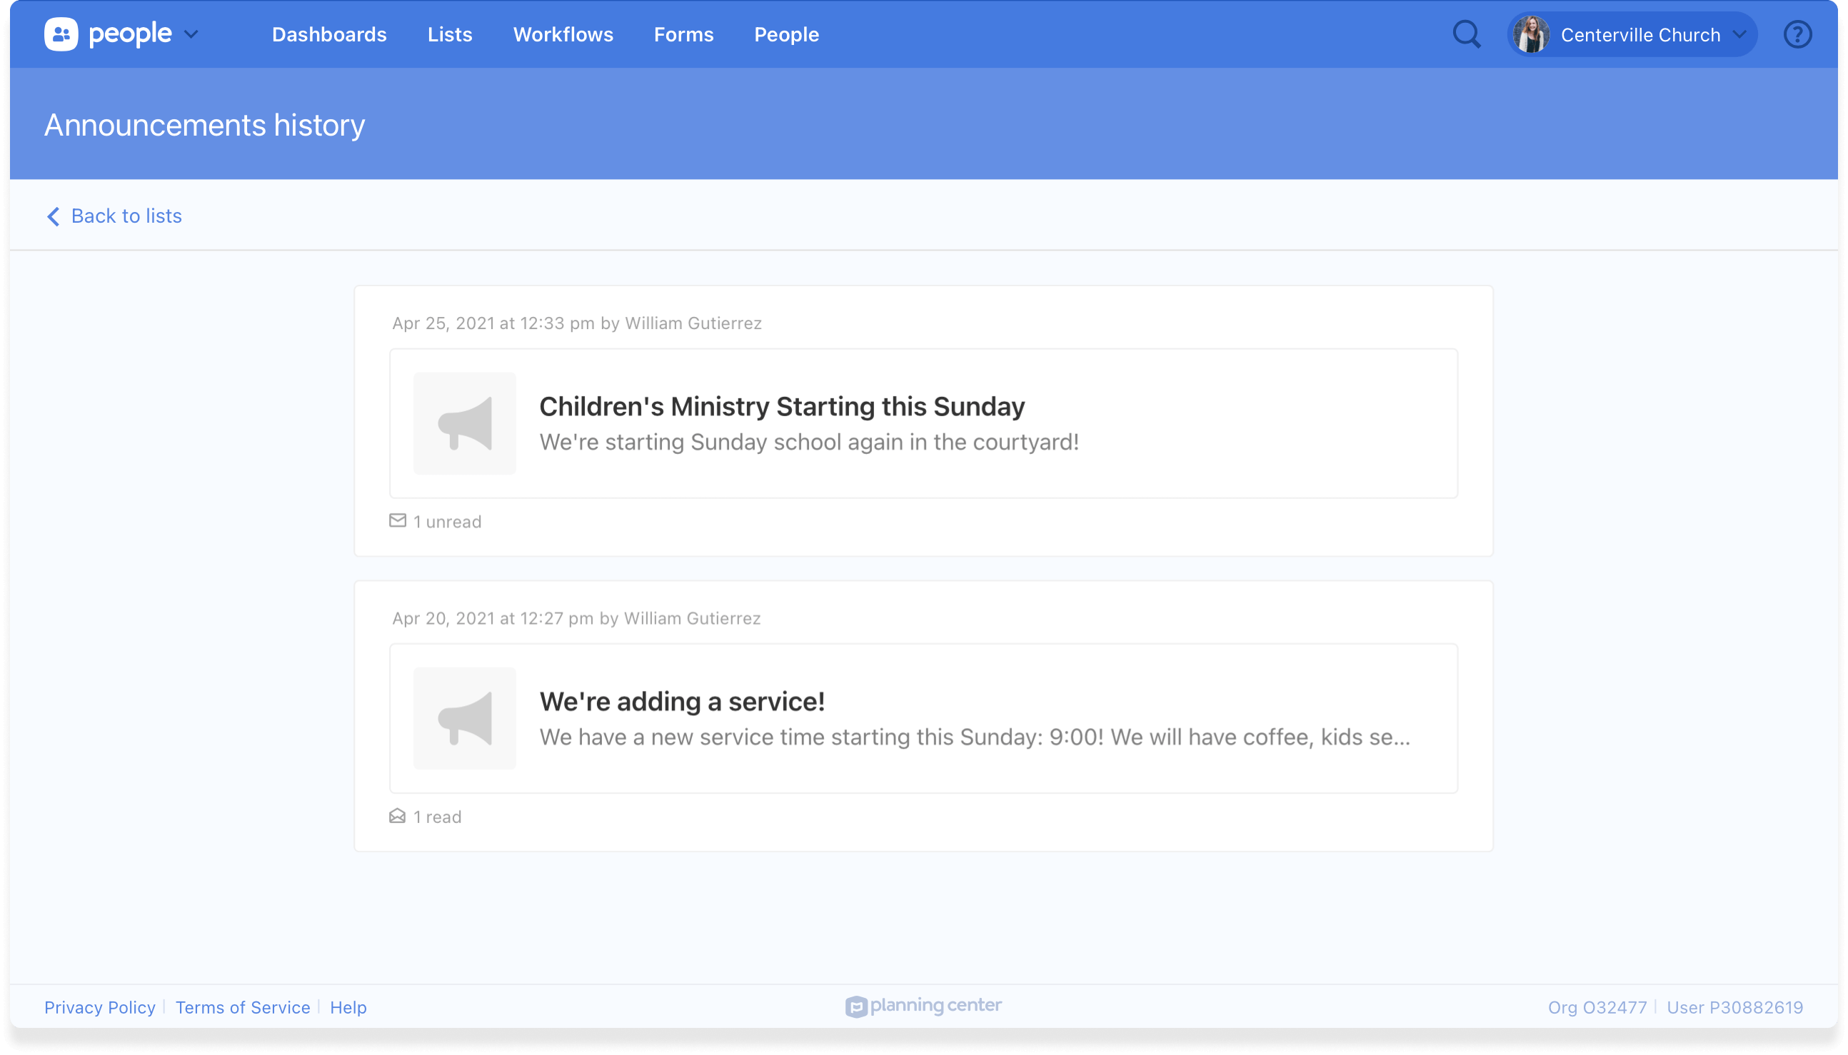Click the opened envelope read icon
Viewport: 1848px width, 1055px height.
(397, 816)
